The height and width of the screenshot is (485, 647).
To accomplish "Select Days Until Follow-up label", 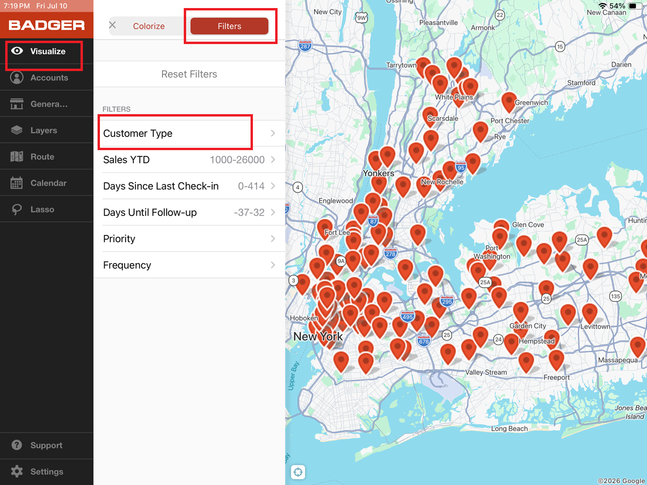I will click(x=150, y=212).
